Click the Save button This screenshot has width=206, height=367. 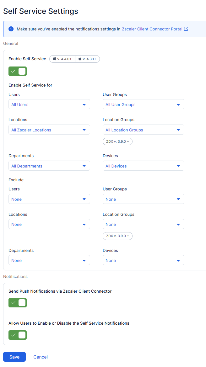click(x=14, y=357)
